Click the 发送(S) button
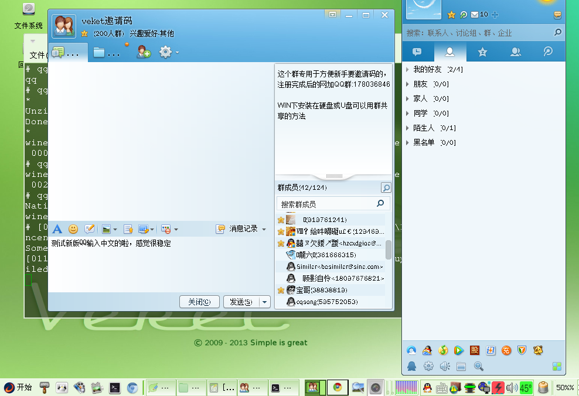The width and height of the screenshot is (579, 396). tap(241, 302)
